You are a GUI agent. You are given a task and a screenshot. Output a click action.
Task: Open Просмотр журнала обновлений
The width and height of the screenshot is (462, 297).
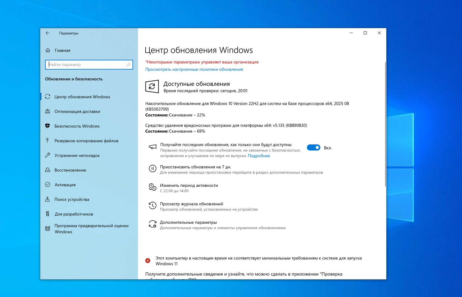click(191, 204)
